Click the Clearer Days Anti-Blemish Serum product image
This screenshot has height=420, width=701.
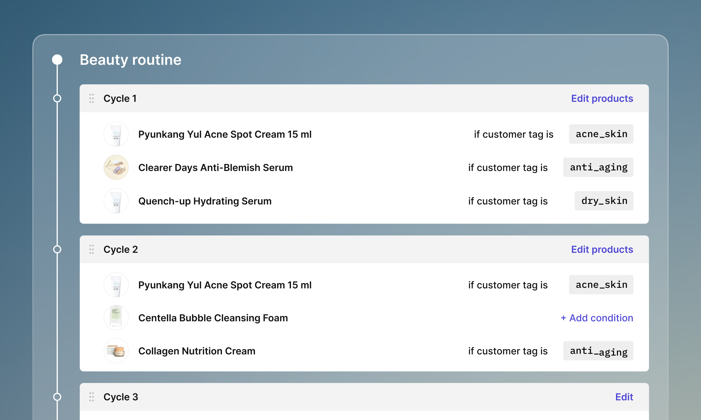coord(116,167)
